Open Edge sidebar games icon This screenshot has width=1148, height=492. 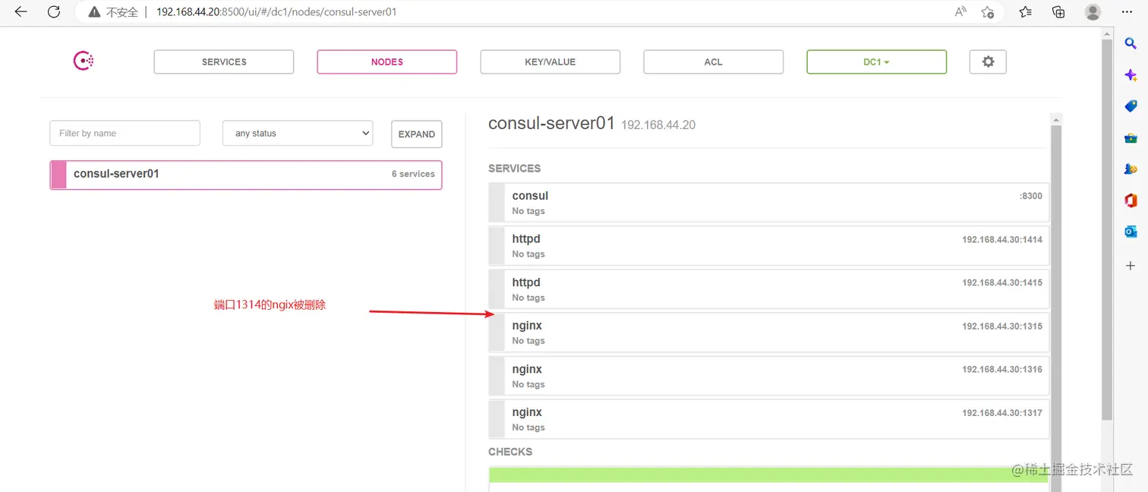(x=1130, y=169)
